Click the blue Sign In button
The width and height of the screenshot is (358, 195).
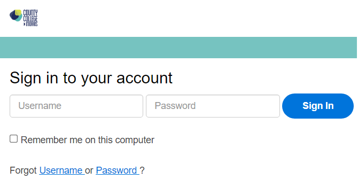pyautogui.click(x=318, y=106)
